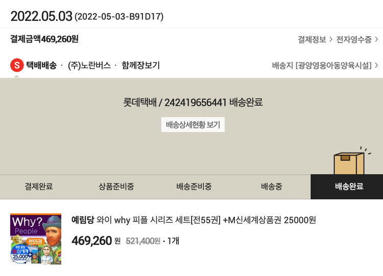Expand the 전자영수증 chevron arrow
Screen dimensions: 383x276
click(376, 39)
